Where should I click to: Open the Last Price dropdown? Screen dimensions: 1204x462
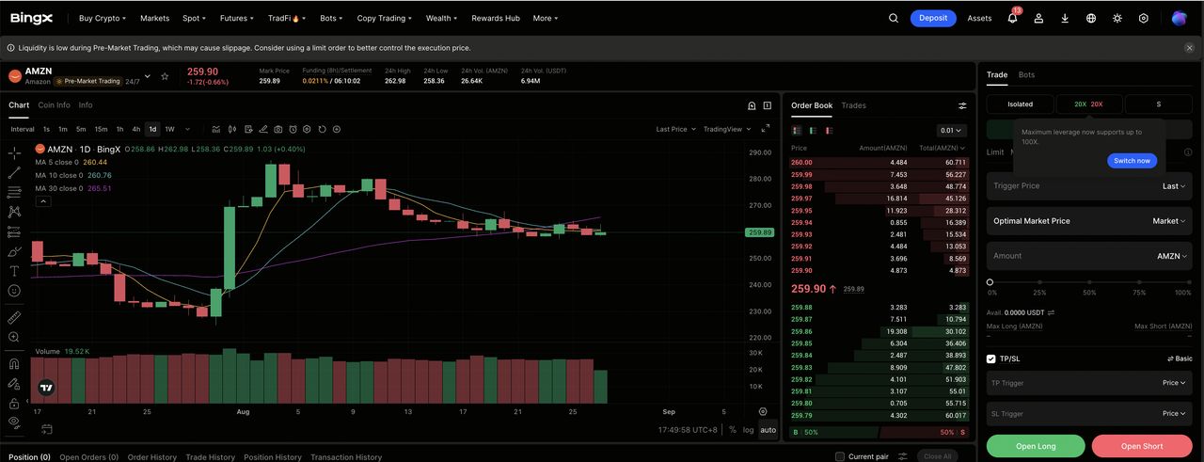[674, 129]
